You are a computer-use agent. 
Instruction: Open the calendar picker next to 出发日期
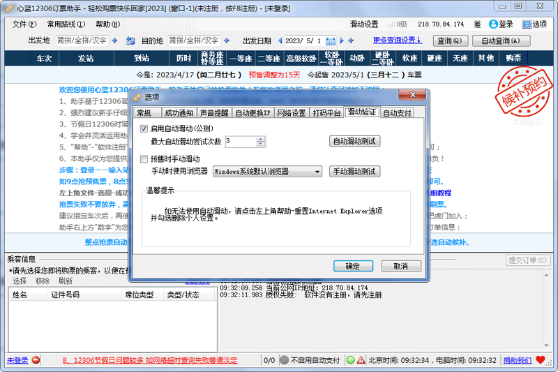point(331,40)
